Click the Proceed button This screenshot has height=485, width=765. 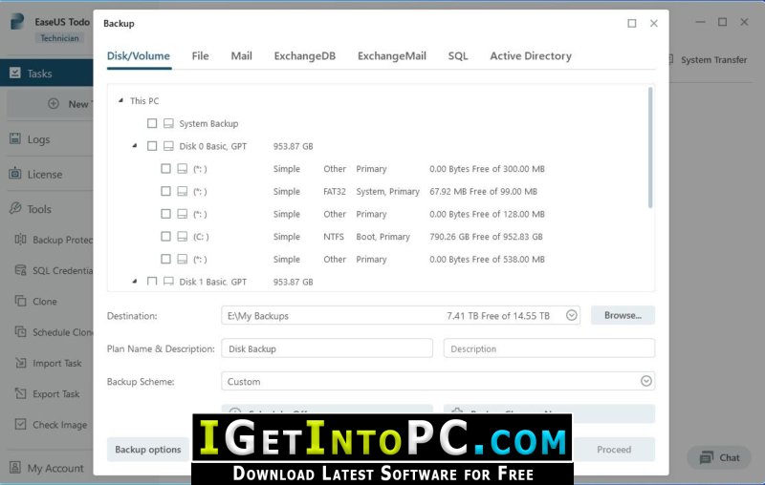(x=614, y=449)
